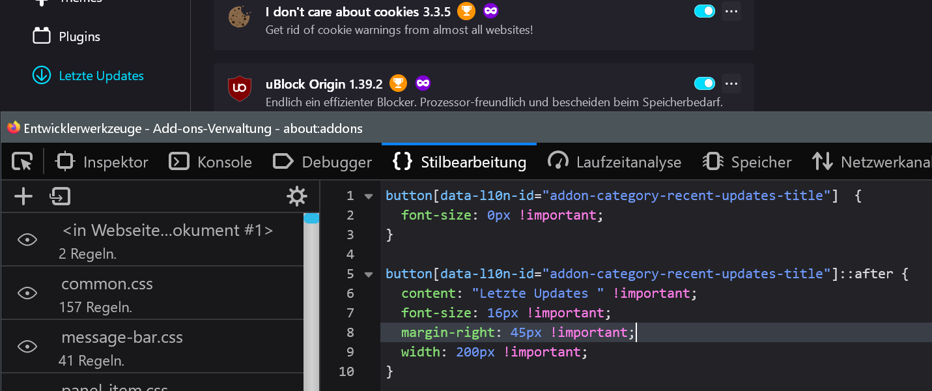Collapse the ::after rule at line 5

[369, 274]
